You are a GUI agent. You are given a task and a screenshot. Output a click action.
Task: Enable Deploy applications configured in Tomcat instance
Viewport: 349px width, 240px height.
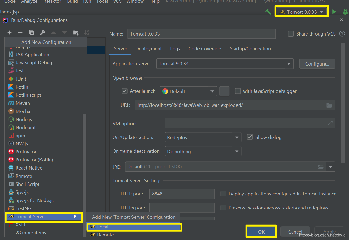coord(223,194)
